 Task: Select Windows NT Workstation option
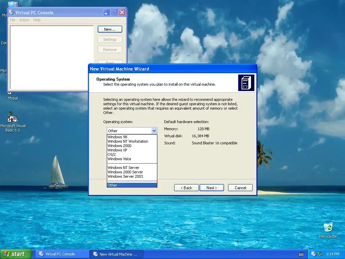tap(132, 141)
